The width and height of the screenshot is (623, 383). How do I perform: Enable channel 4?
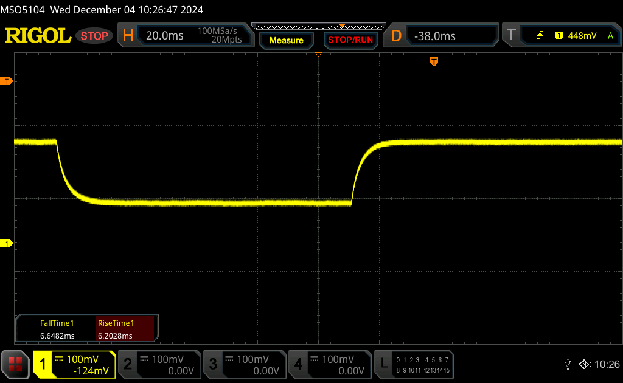(x=329, y=364)
